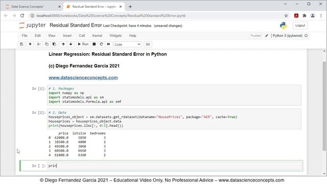
Task: Click the Python 3 (ipykernel) kernel name
Action: point(287,36)
